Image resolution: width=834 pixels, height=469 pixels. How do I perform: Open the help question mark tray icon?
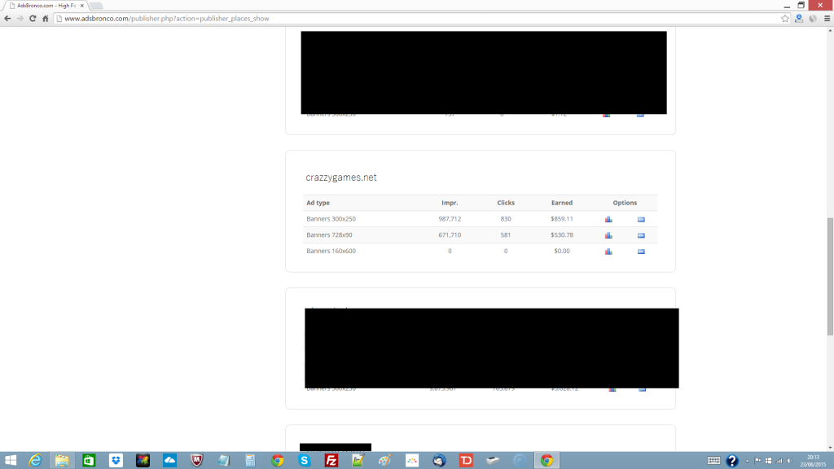tap(732, 461)
